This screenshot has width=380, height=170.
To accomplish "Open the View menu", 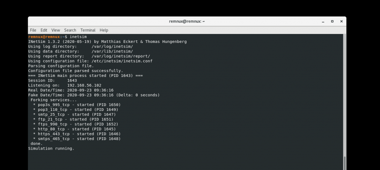I will coord(56,30).
